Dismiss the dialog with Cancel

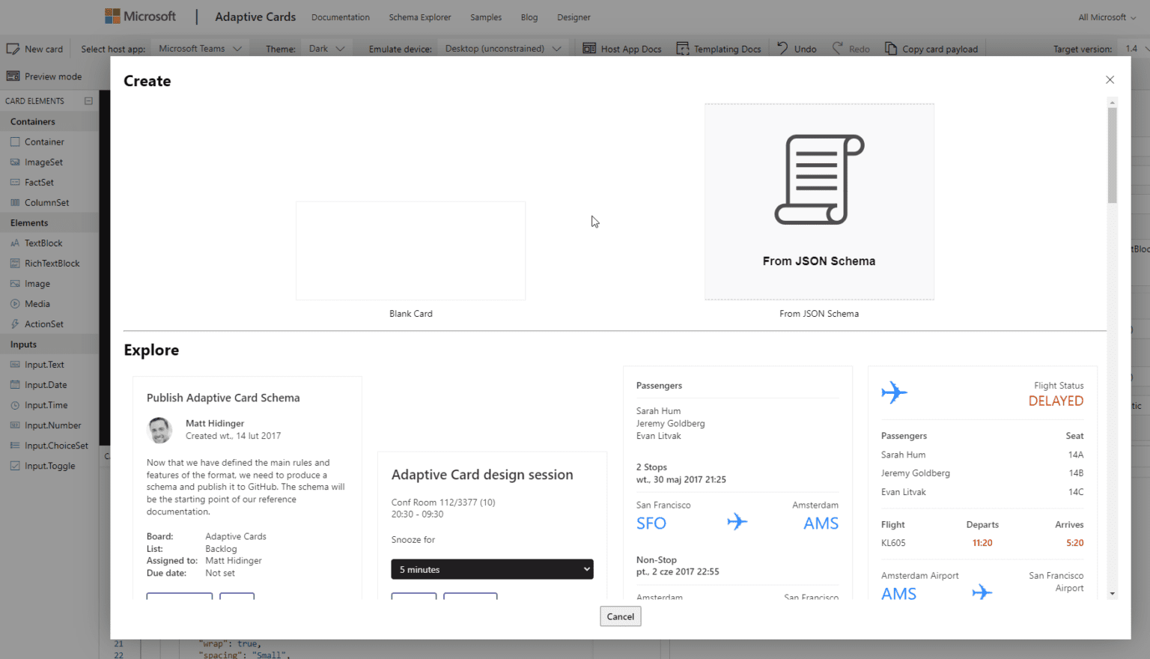620,616
